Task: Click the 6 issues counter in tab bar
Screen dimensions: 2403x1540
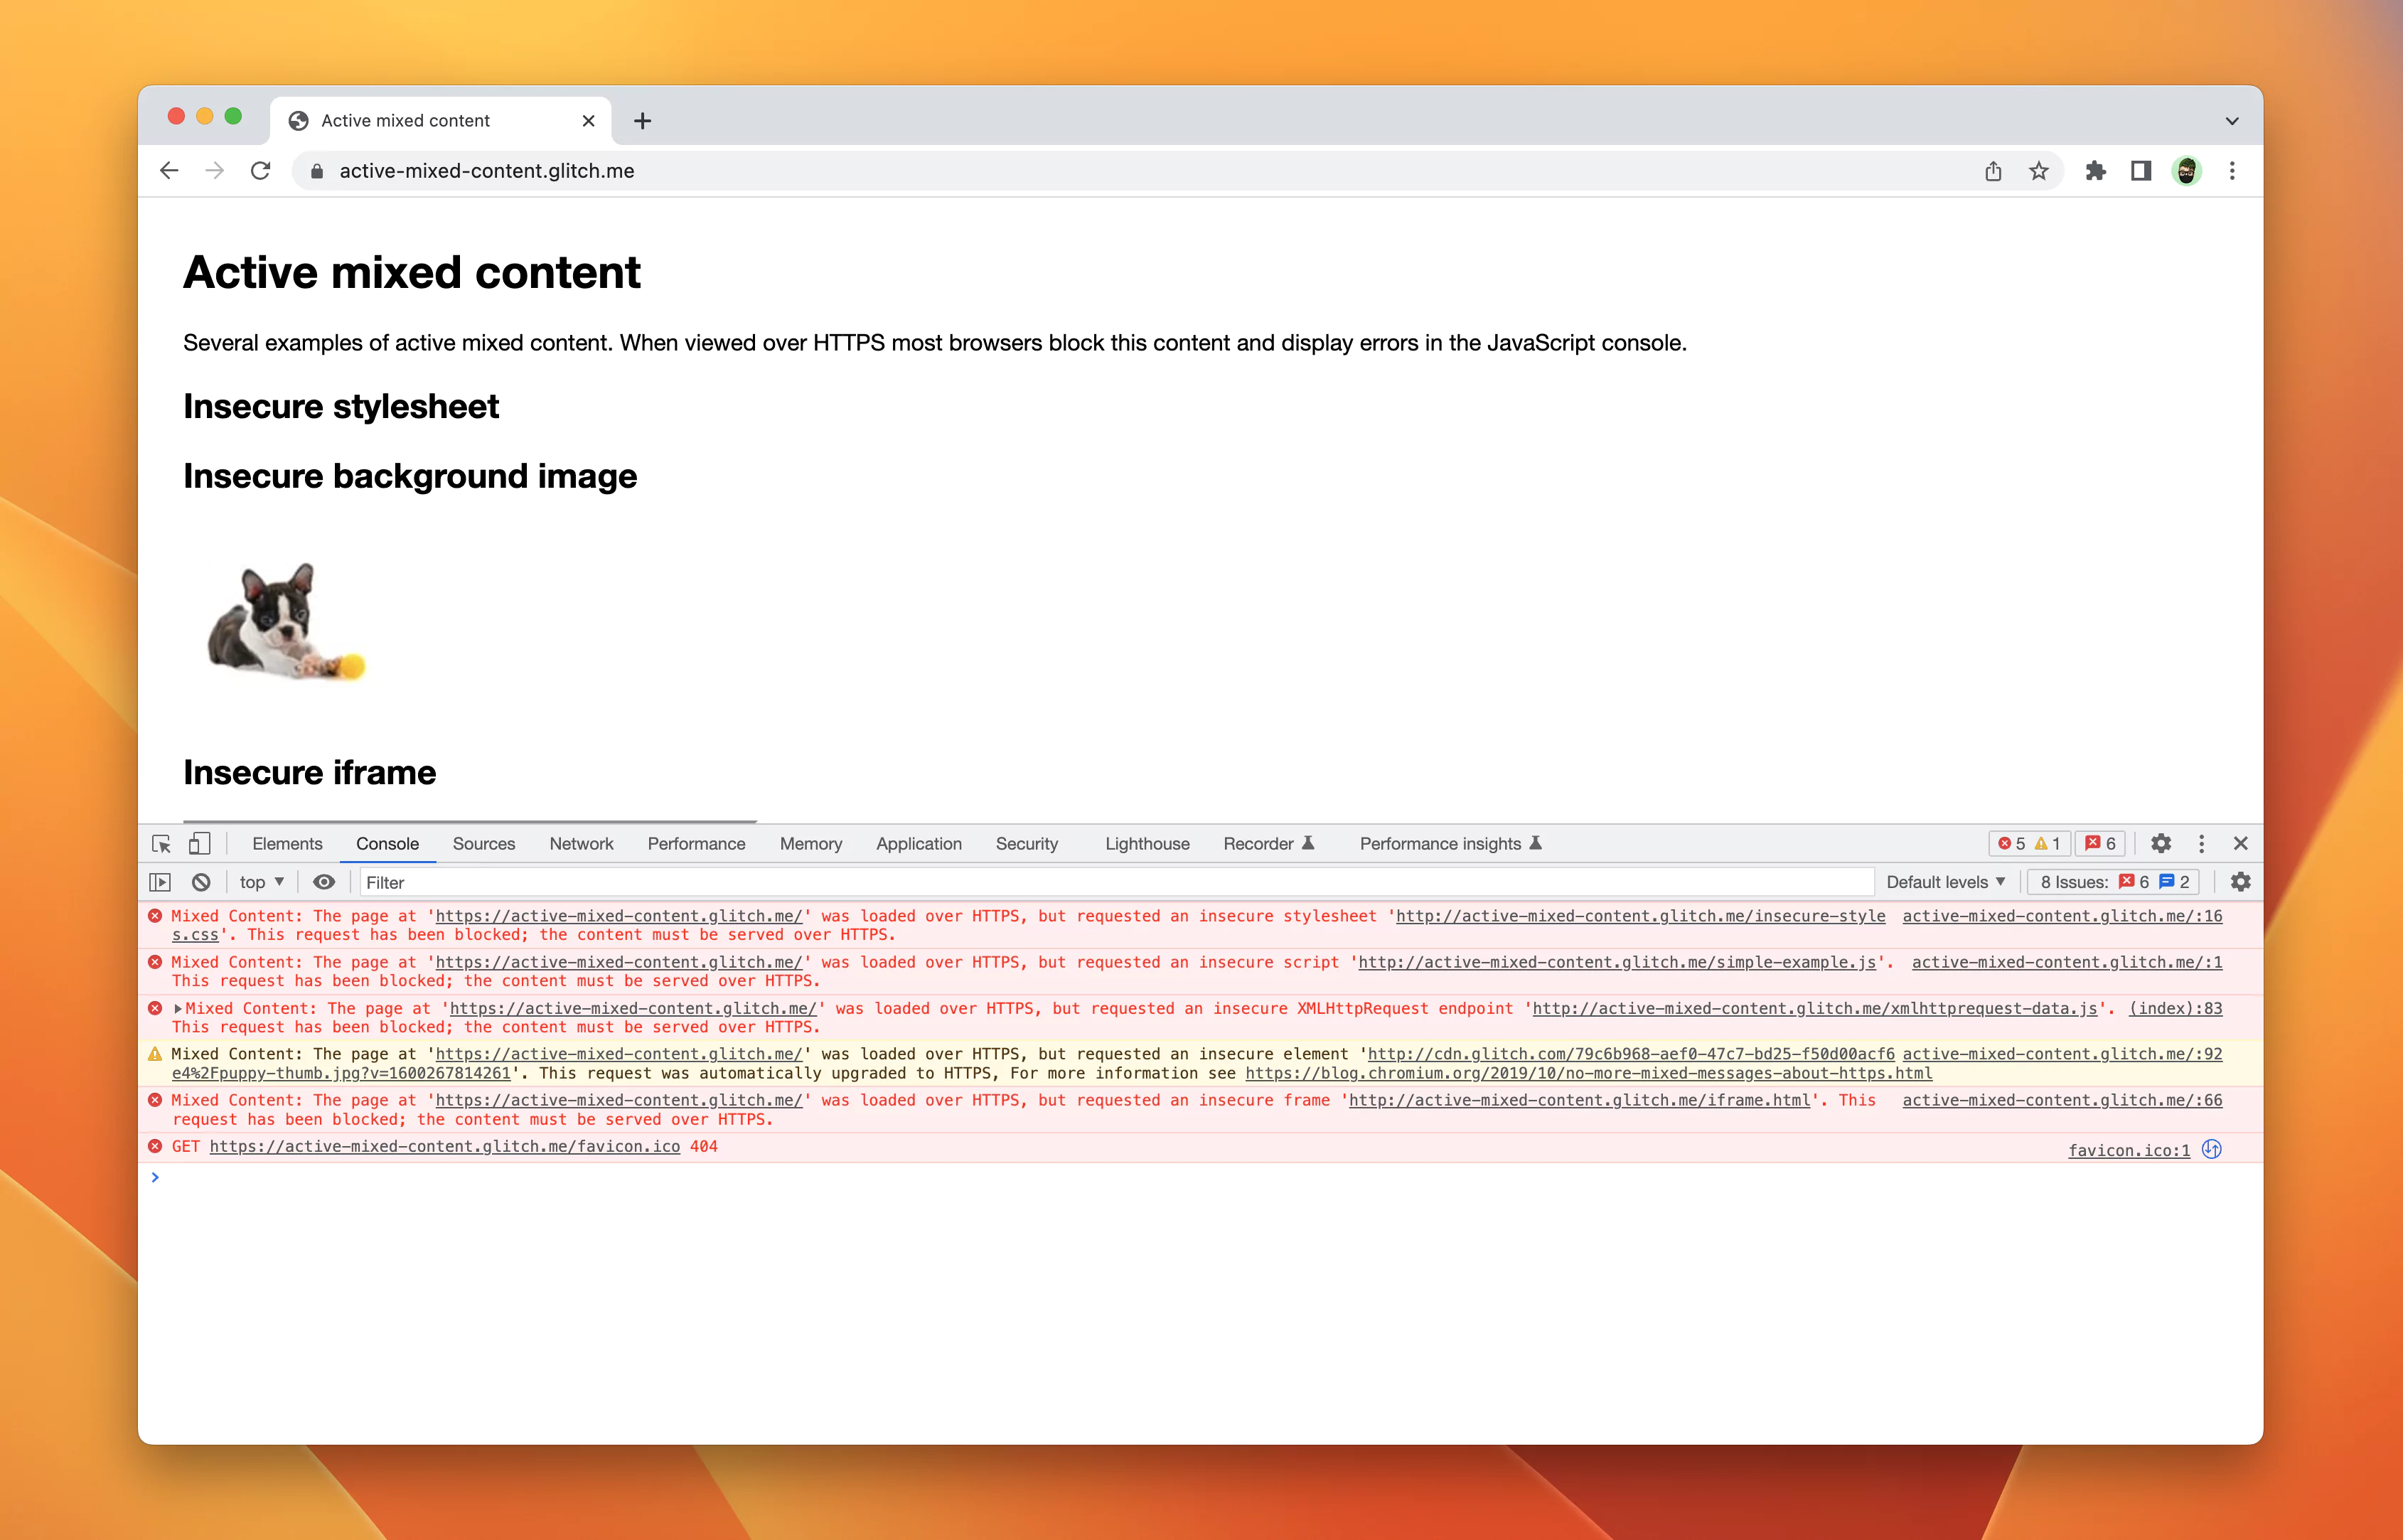Action: click(2099, 844)
